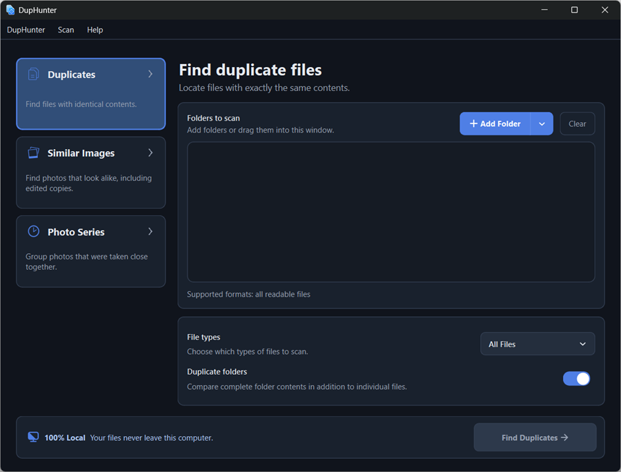621x472 pixels.
Task: Click the Photo Series clock icon
Action: pos(34,231)
